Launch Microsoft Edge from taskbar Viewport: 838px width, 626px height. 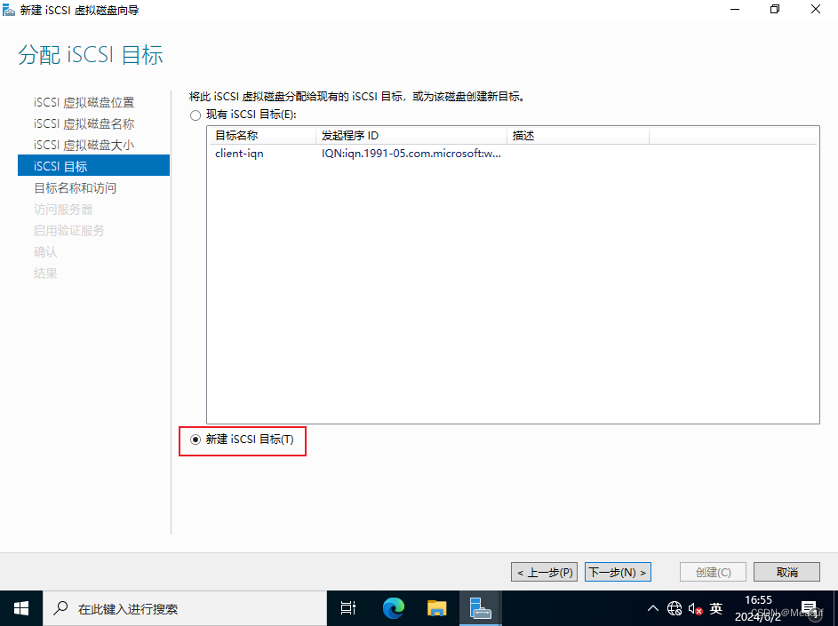tap(394, 608)
